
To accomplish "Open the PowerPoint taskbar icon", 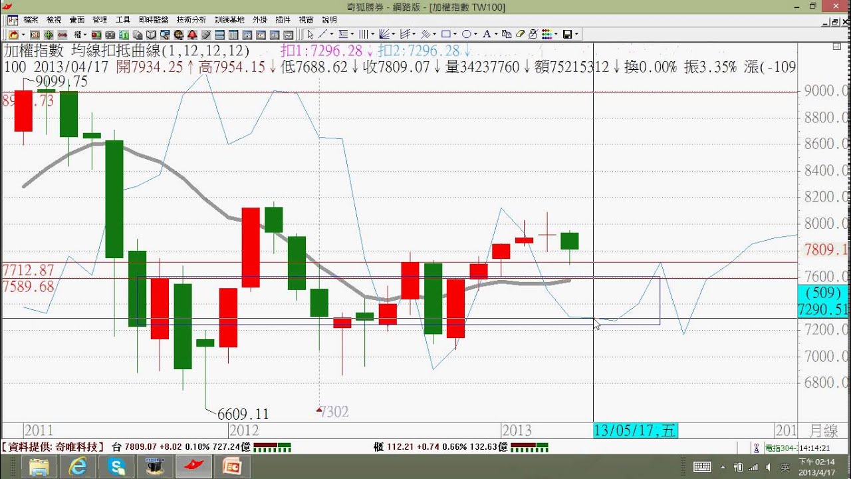I will [233, 467].
